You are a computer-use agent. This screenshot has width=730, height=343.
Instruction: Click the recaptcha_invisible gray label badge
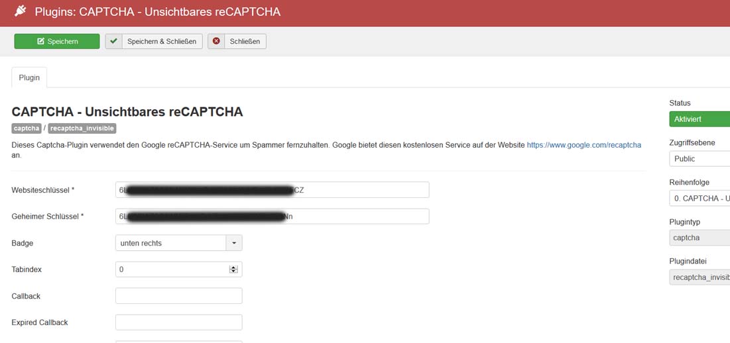82,128
